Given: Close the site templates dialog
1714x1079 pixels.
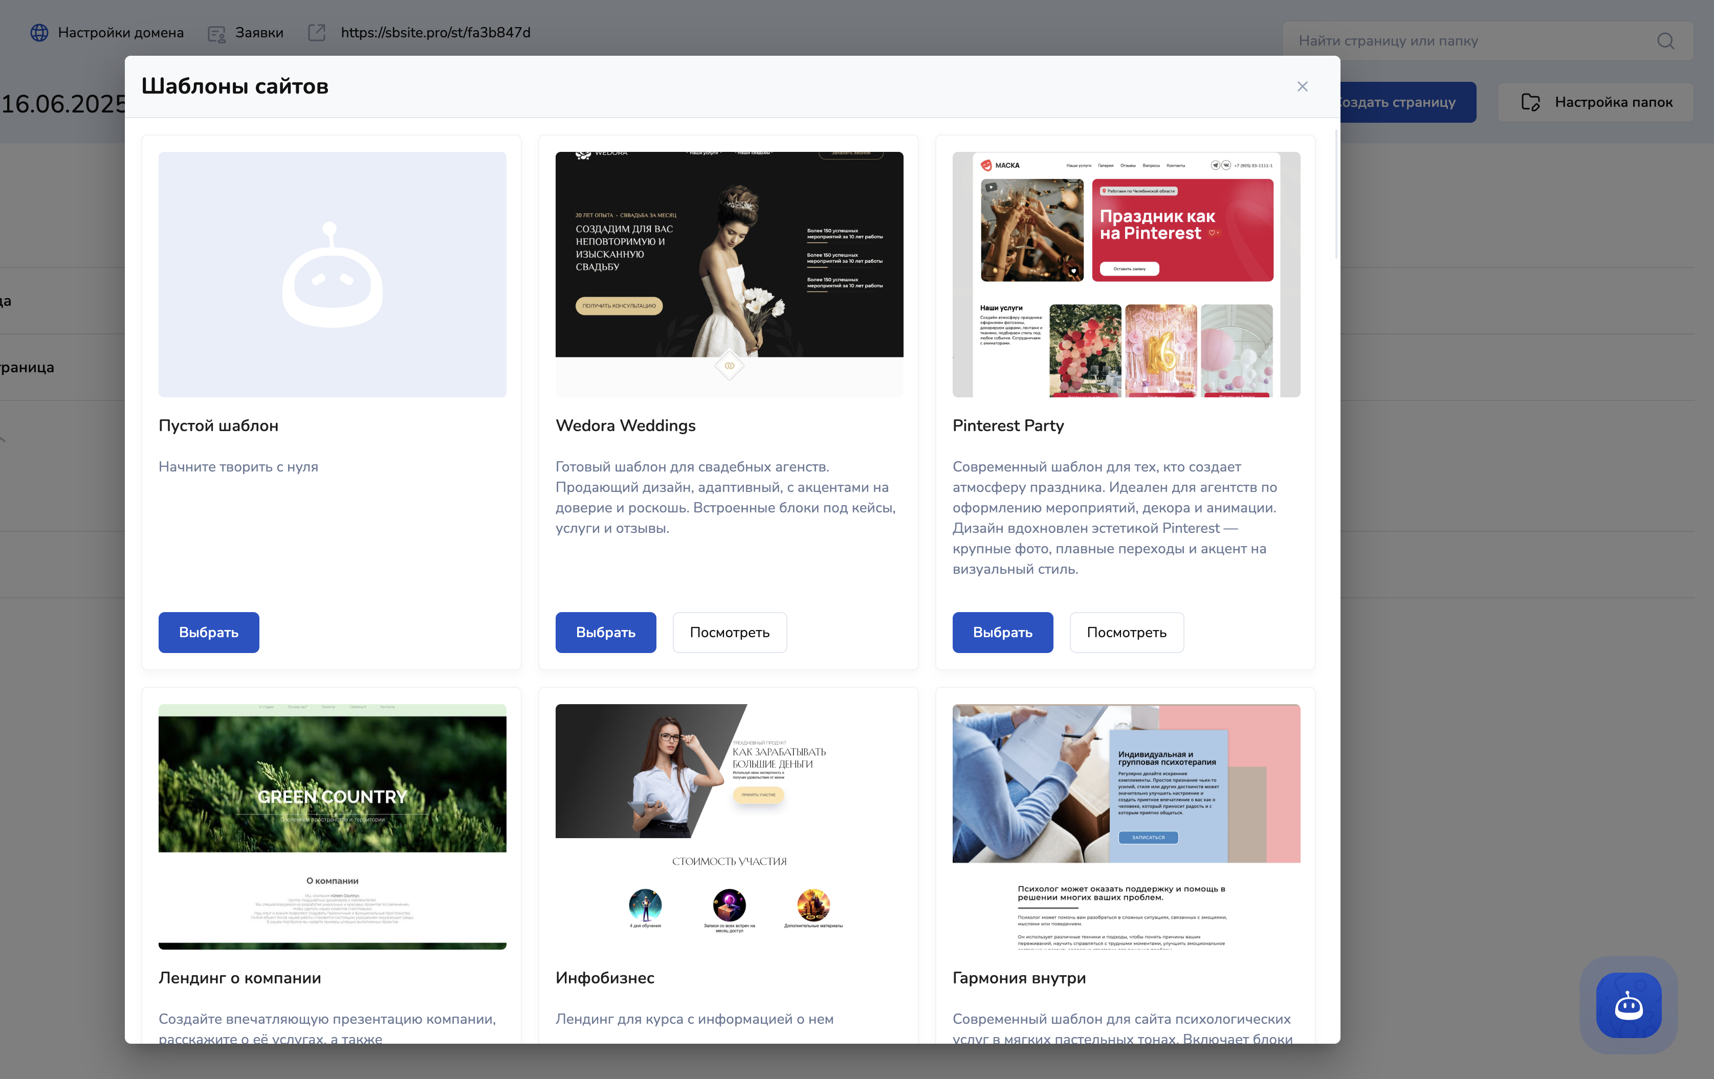Looking at the screenshot, I should [x=1302, y=86].
